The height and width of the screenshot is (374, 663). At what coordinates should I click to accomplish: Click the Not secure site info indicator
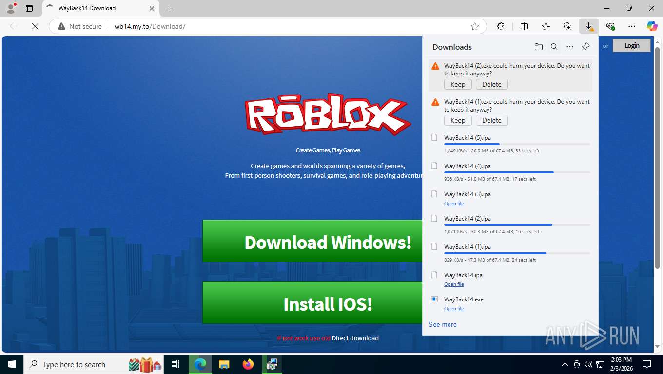click(x=80, y=26)
